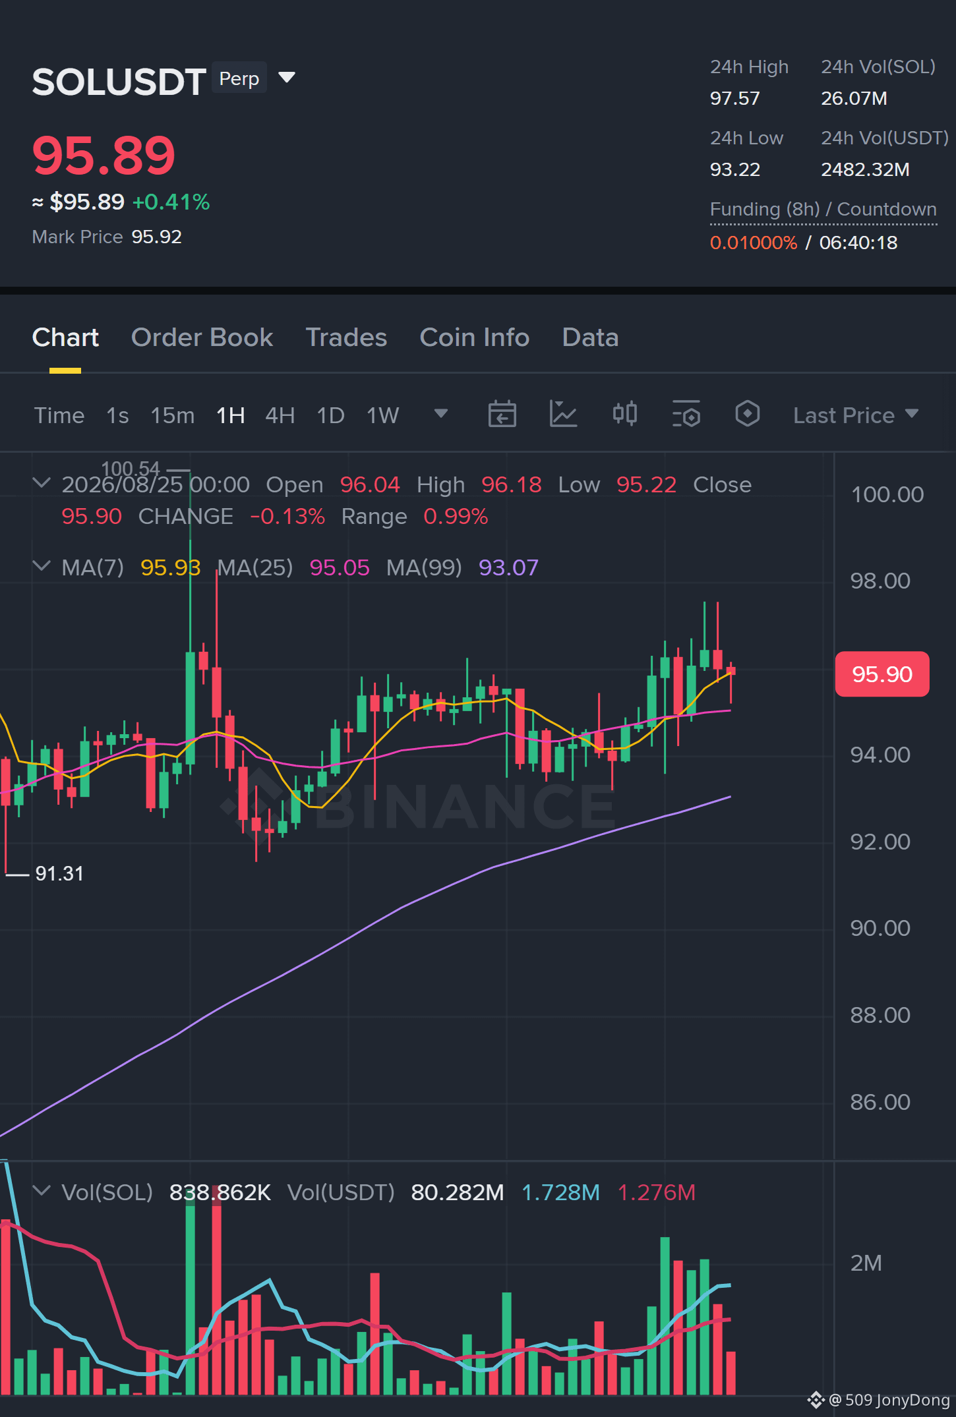
Task: Click the large 95.89 last price
Action: point(104,156)
